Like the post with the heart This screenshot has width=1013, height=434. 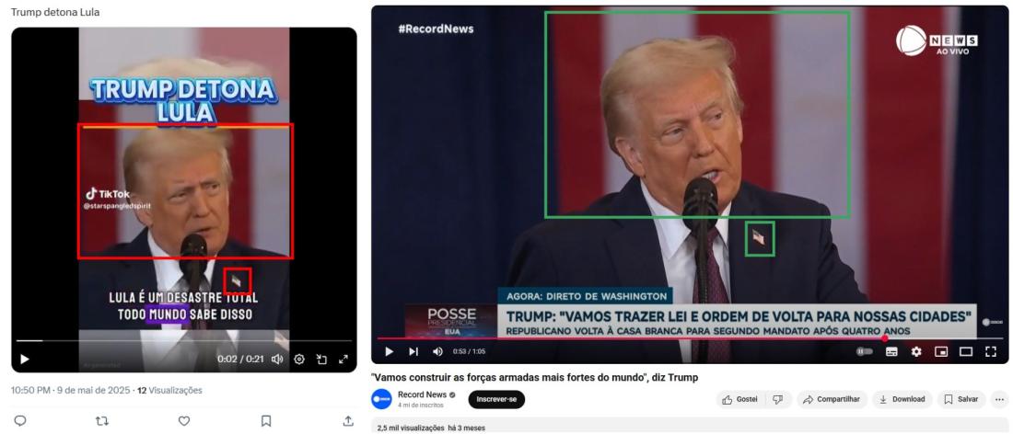coord(184,420)
